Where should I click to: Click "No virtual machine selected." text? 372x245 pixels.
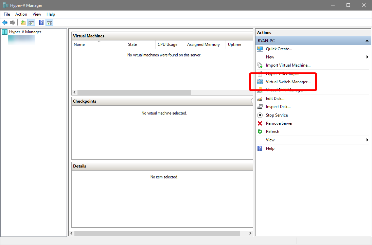pos(164,113)
